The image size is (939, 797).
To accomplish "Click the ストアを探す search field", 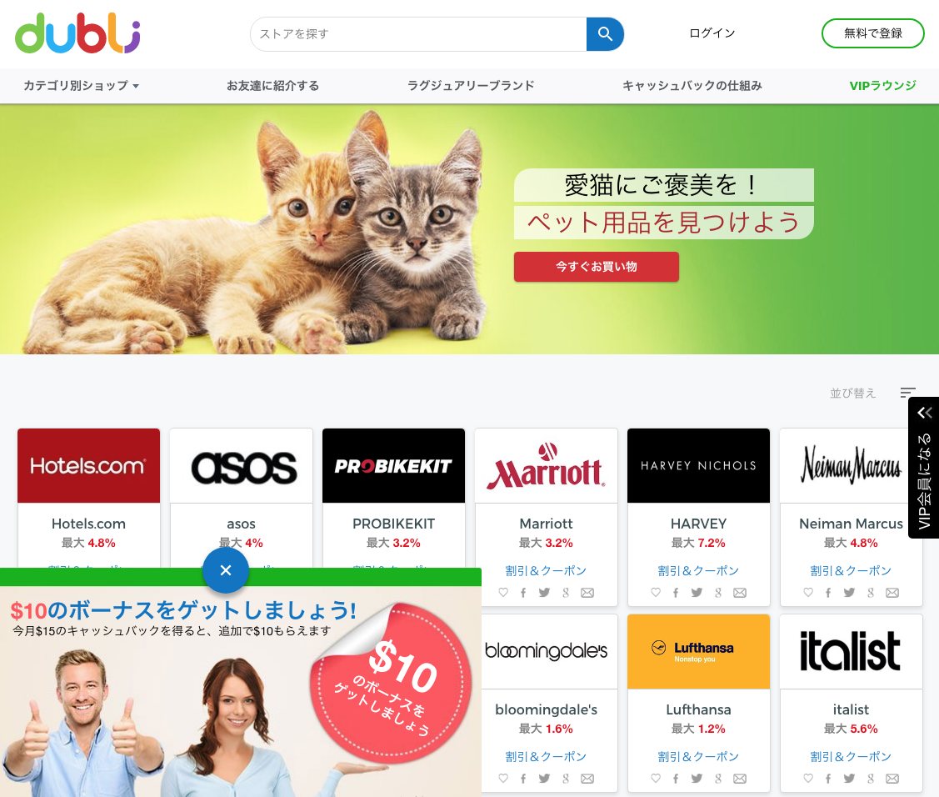I will [418, 34].
